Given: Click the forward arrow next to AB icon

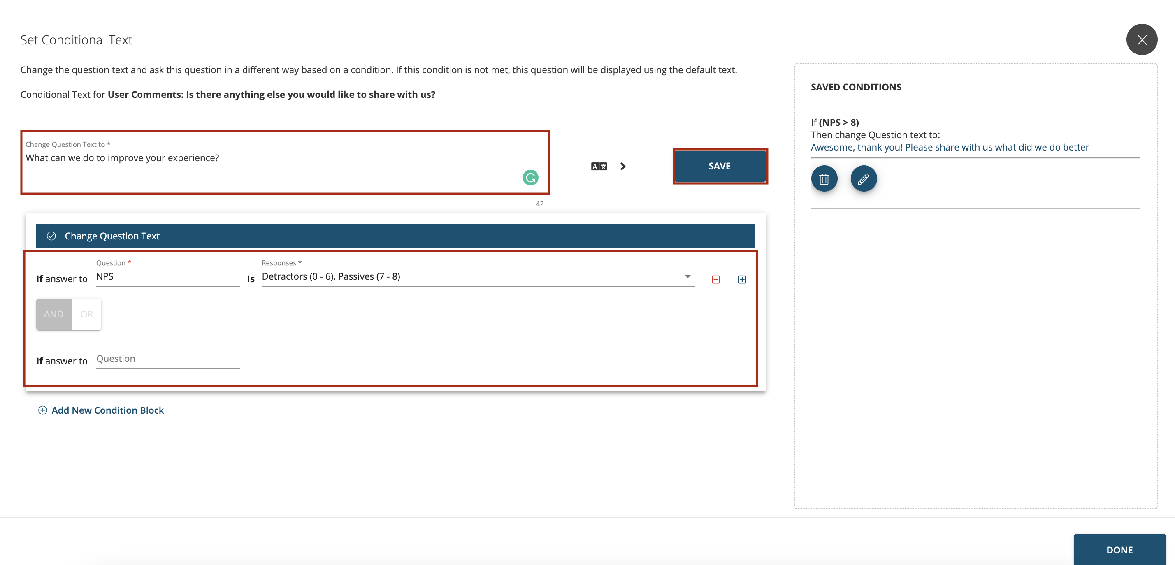Looking at the screenshot, I should coord(621,167).
